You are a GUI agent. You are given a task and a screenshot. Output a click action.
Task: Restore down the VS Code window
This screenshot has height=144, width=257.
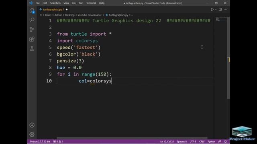tap(216, 3)
